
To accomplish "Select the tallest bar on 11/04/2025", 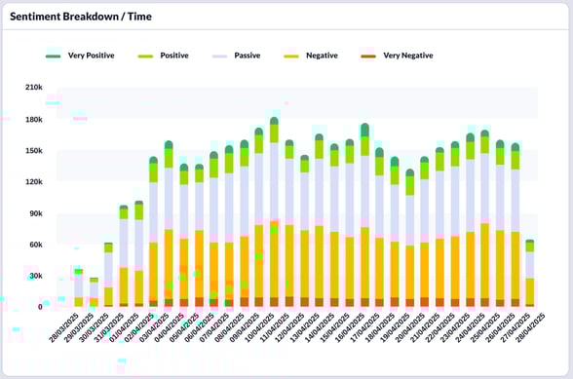I will [x=274, y=212].
